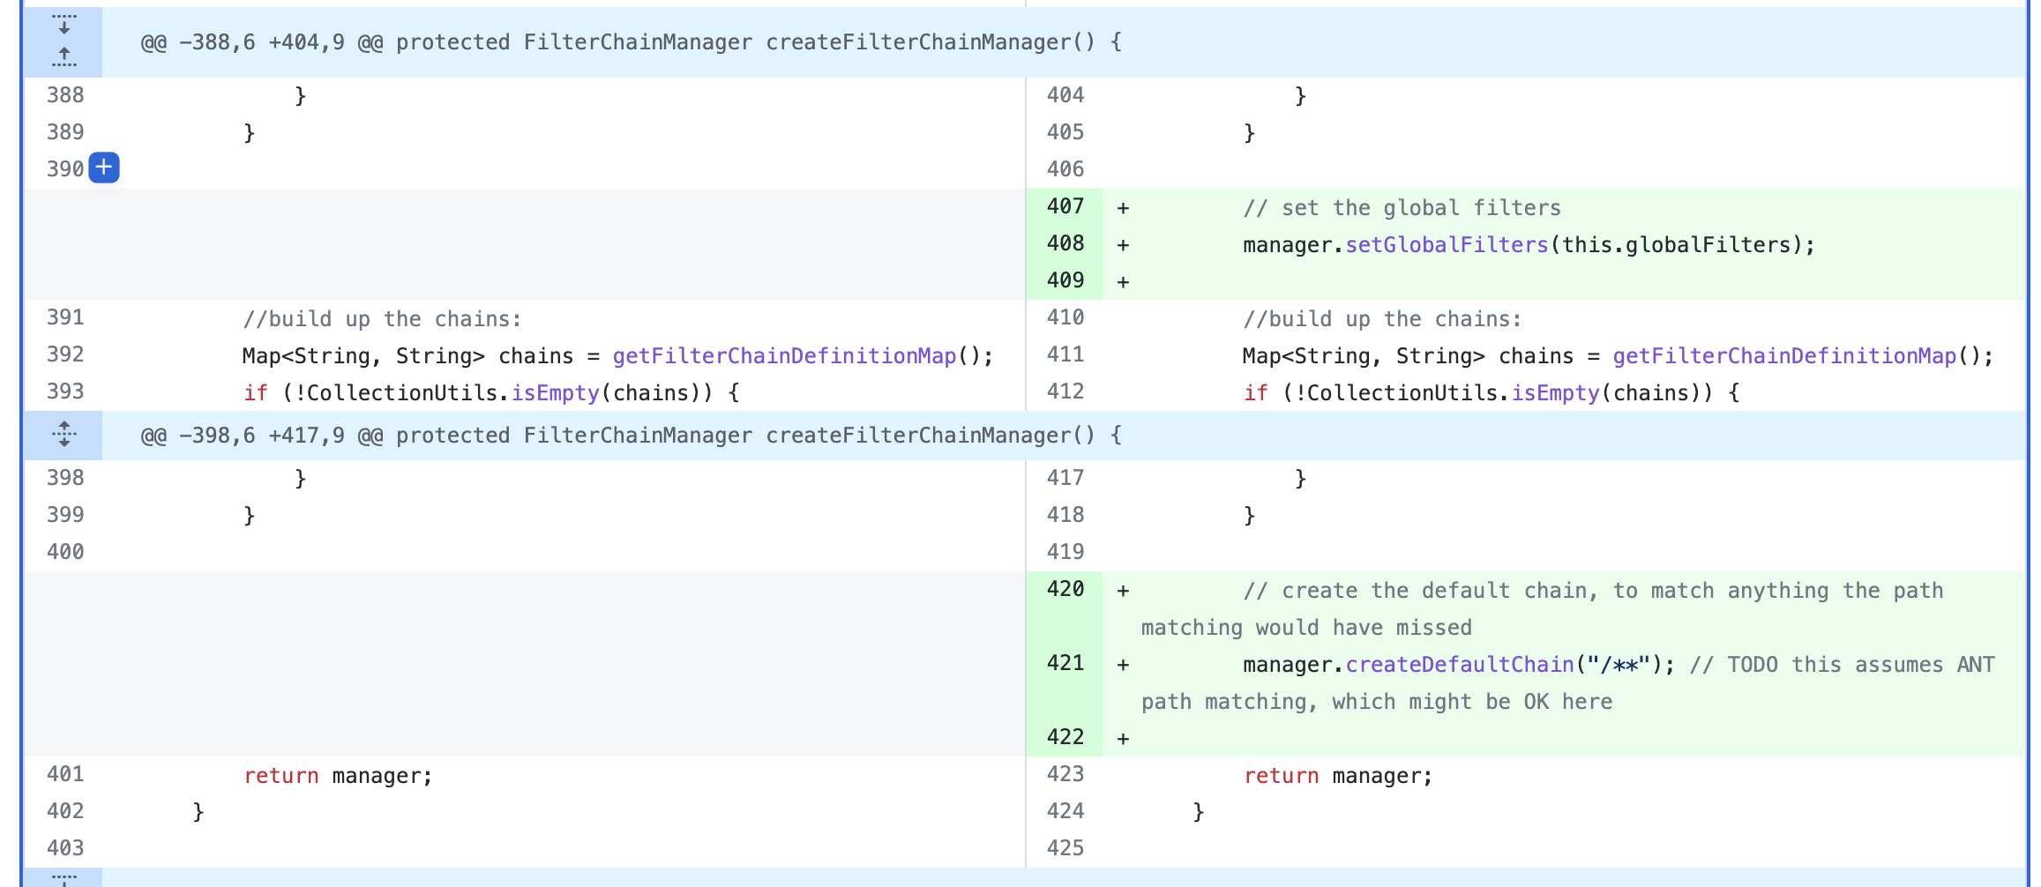Click getFilterChainDefinitionMap on new line 411
The image size is (2041, 887).
pos(1784,356)
